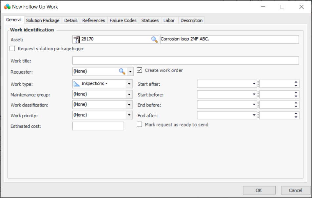
Task: Expand the Start after date dropdown
Action: point(254,84)
